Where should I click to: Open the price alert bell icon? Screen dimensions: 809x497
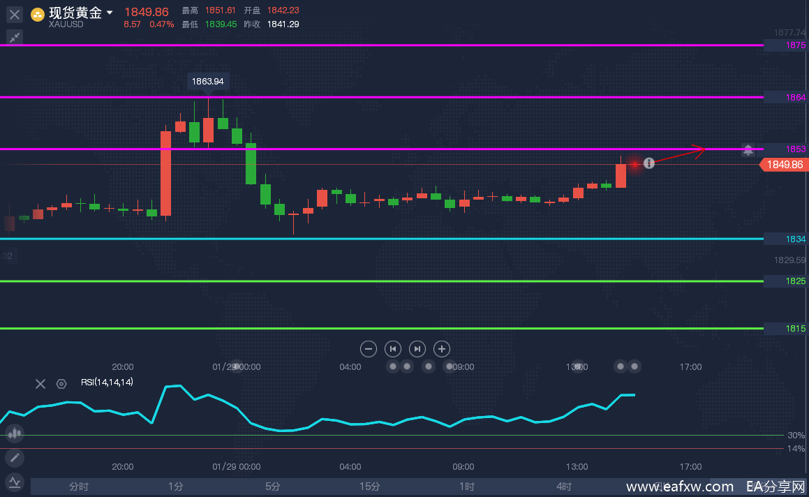pyautogui.click(x=748, y=149)
